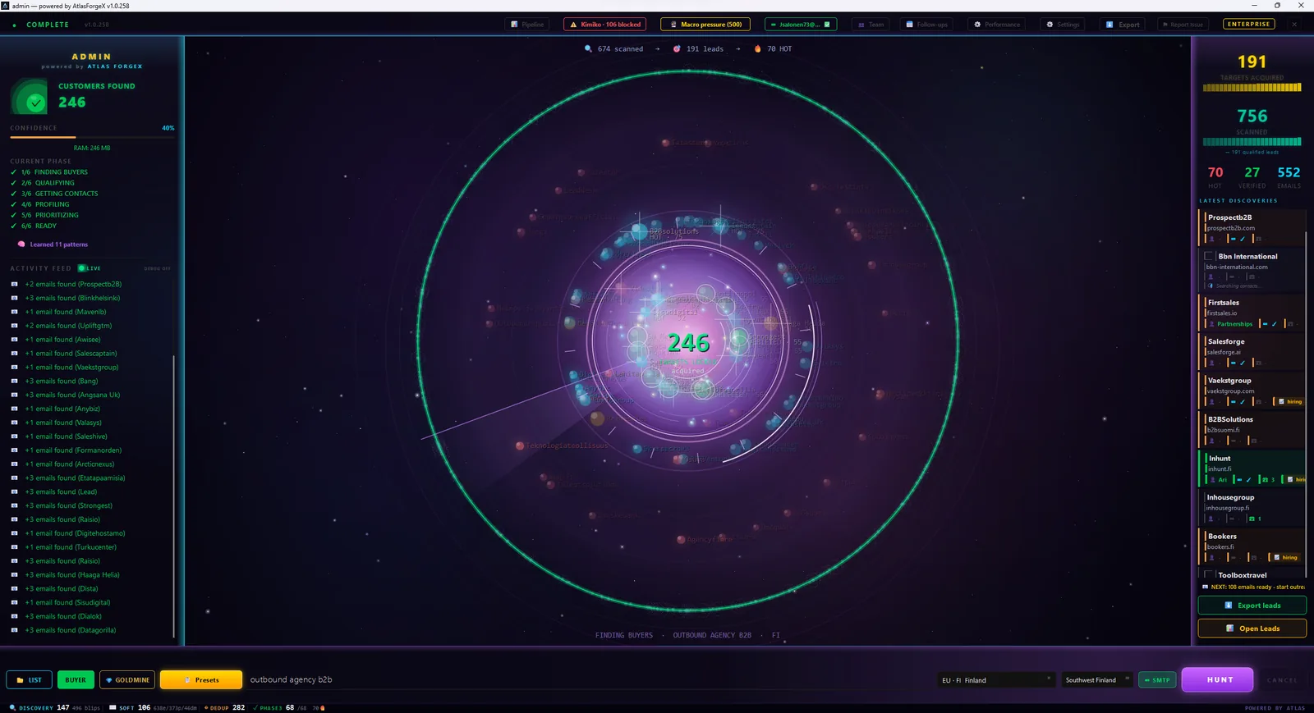Screen dimensions: 1314x713
Task: Click the LIST folder button
Action: (x=29, y=679)
